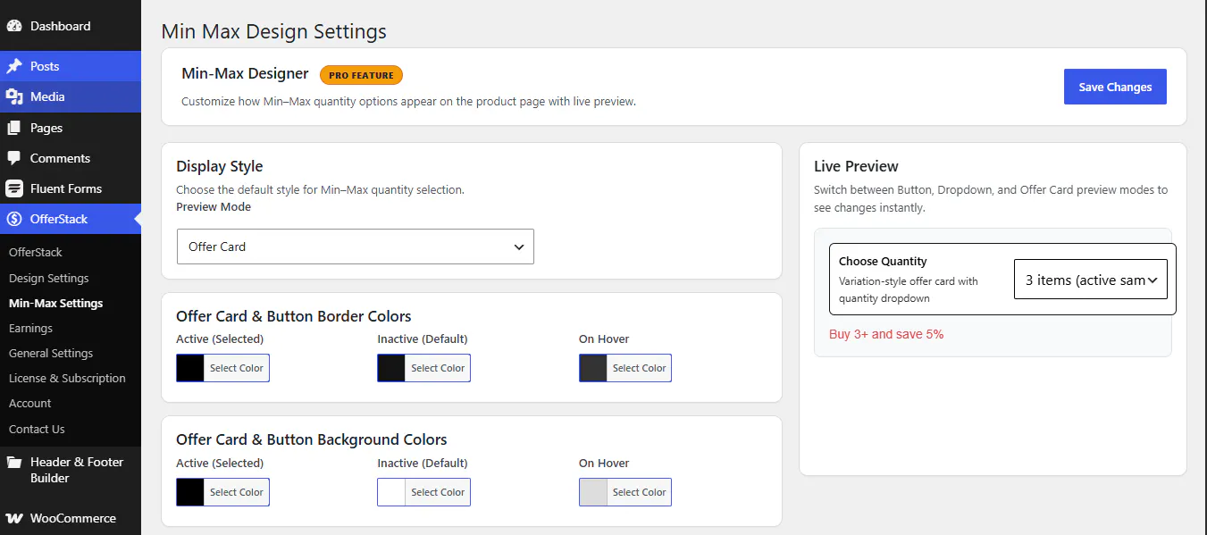Open General Settings submenu page
This screenshot has width=1207, height=535.
pyautogui.click(x=51, y=353)
